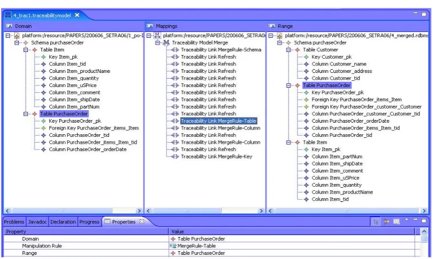
Task: Select Column PurchaseOrder_customer_Customer_tid in Range
Action: (x=366, y=114)
